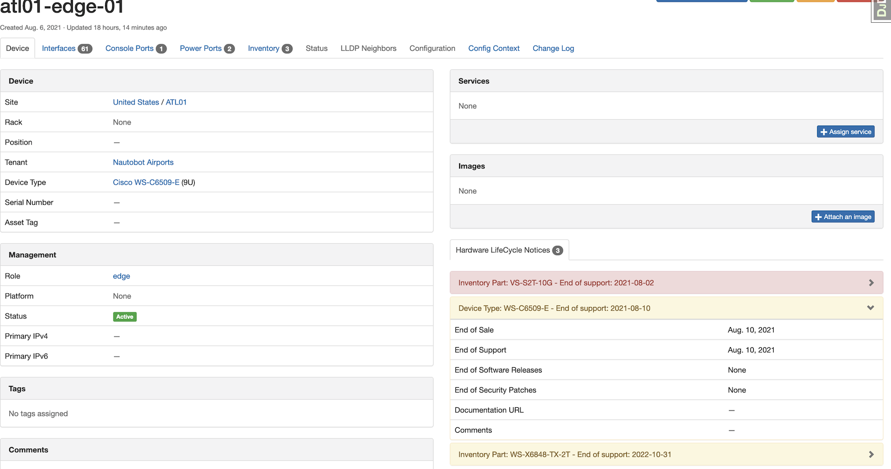Click the Interfaces count badge 61
891x469 pixels.
tap(85, 49)
